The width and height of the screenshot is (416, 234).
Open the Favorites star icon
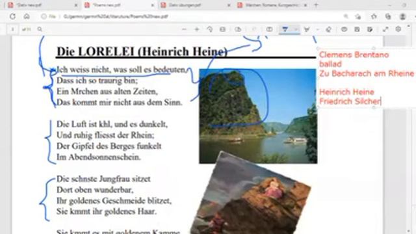(x=374, y=16)
